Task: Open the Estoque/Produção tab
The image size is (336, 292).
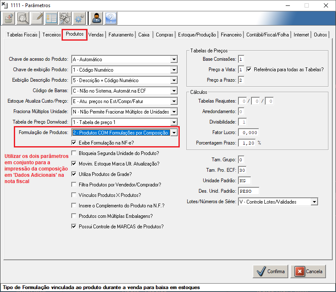Action: (197, 35)
